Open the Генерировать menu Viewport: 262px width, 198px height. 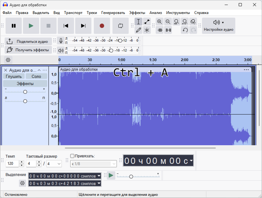tap(113, 13)
